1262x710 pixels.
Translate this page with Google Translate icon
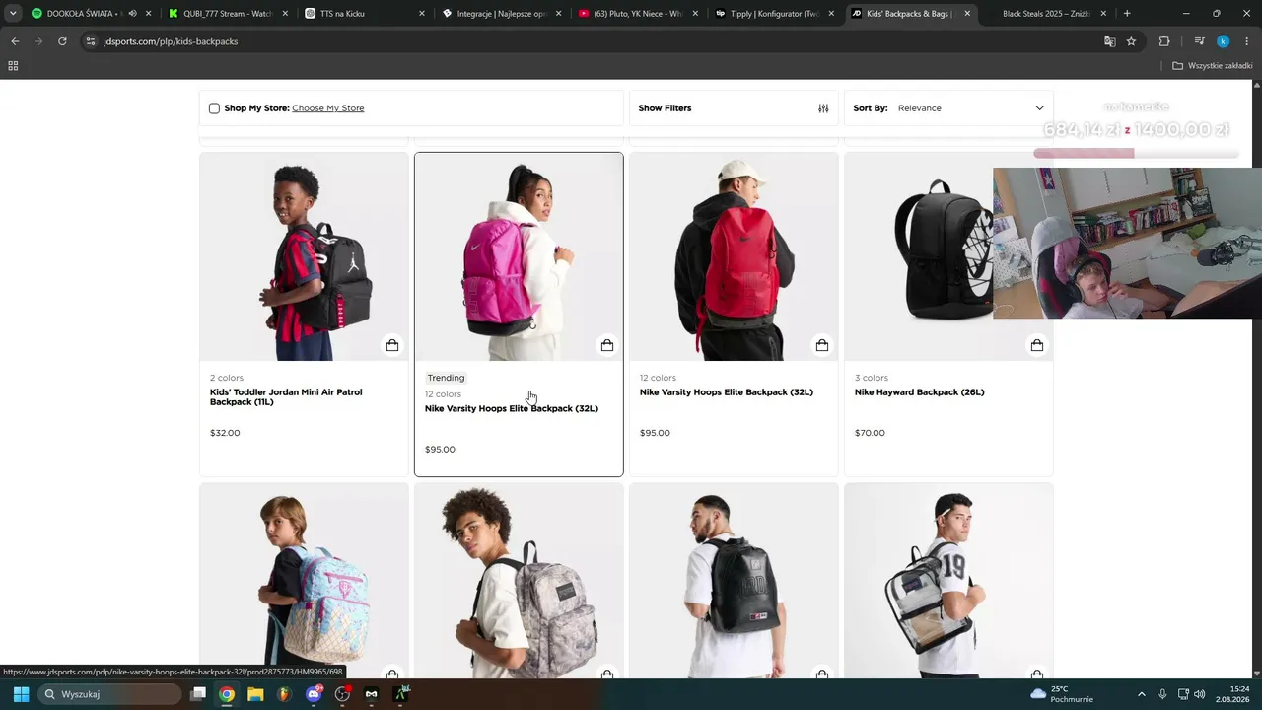pos(1110,41)
